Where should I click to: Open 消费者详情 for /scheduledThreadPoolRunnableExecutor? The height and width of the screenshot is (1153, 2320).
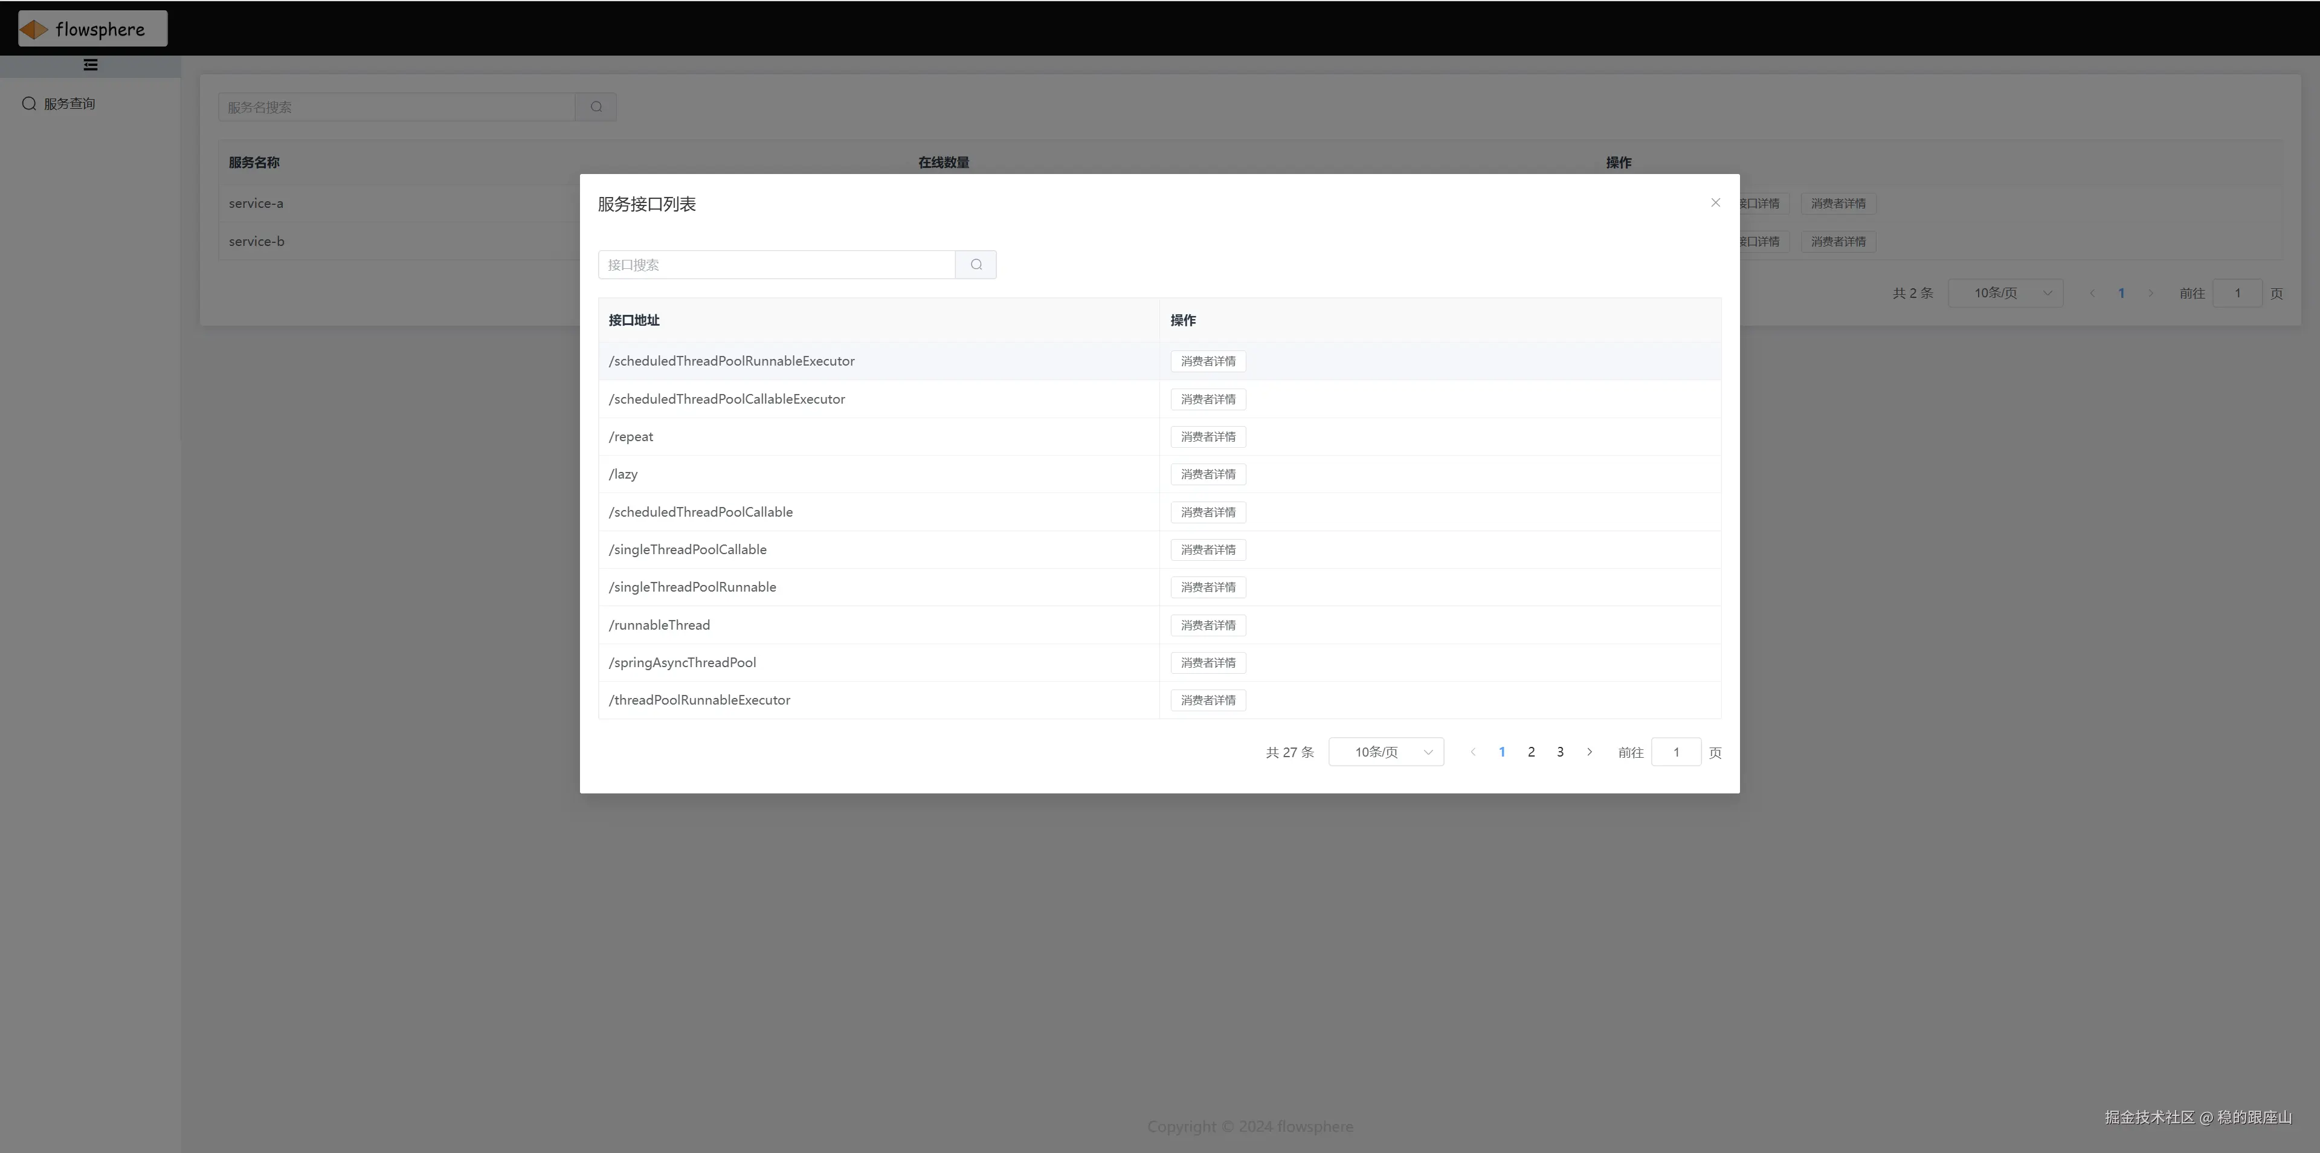click(1208, 361)
